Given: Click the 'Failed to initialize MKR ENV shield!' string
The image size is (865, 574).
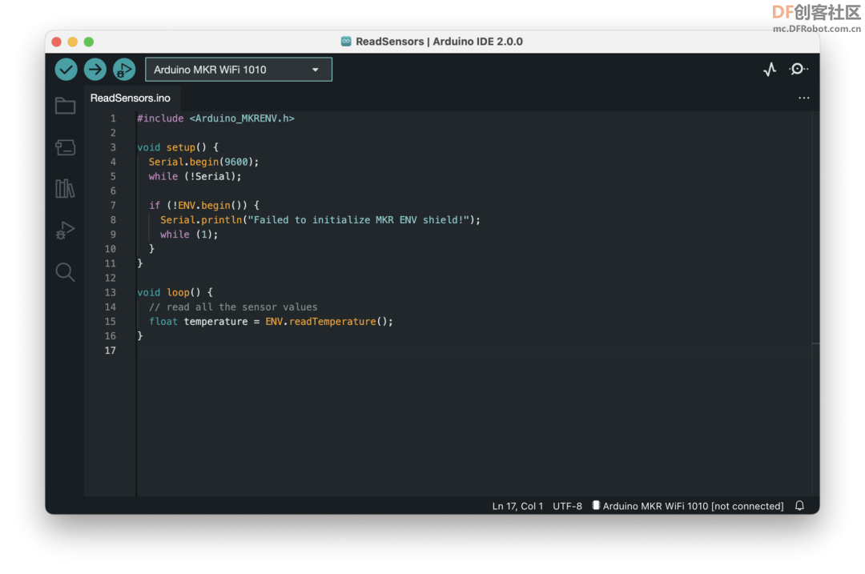Looking at the screenshot, I should coord(358,220).
